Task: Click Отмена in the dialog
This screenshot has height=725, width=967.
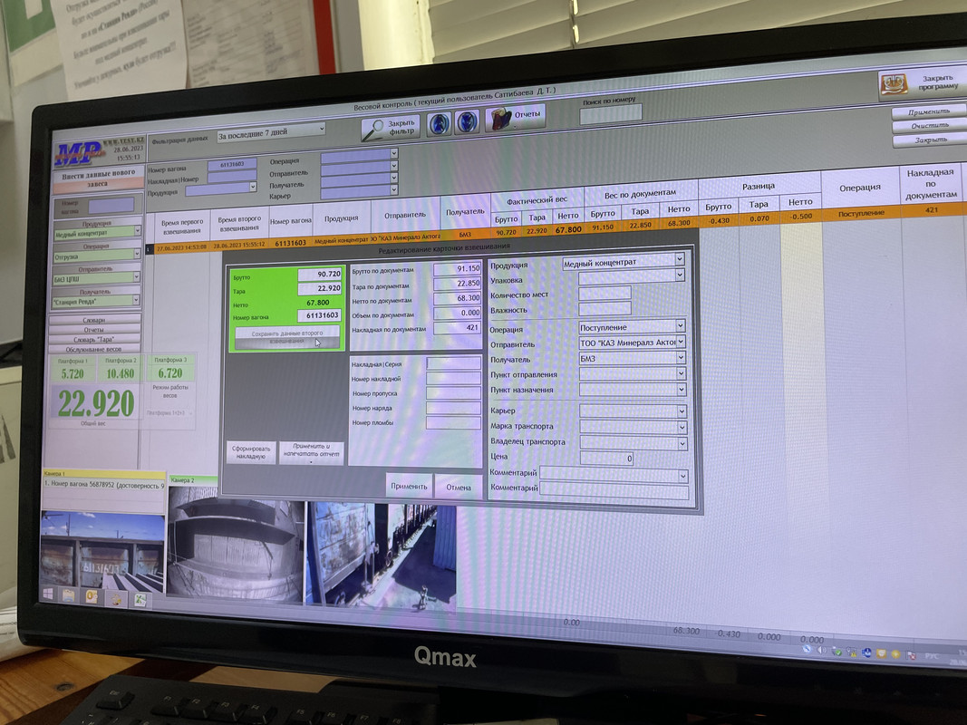Action: [459, 487]
